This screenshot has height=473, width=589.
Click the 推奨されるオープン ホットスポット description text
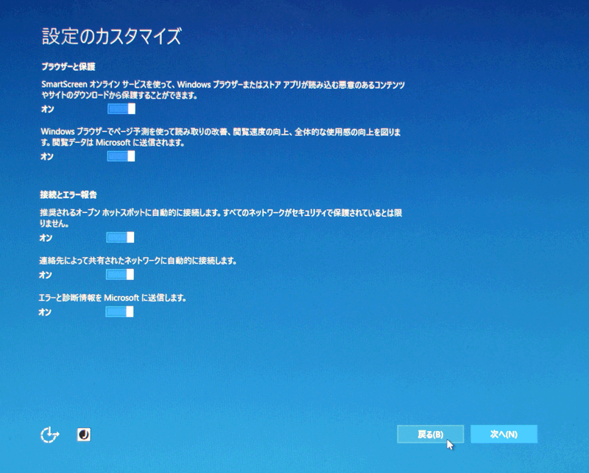coord(221,218)
